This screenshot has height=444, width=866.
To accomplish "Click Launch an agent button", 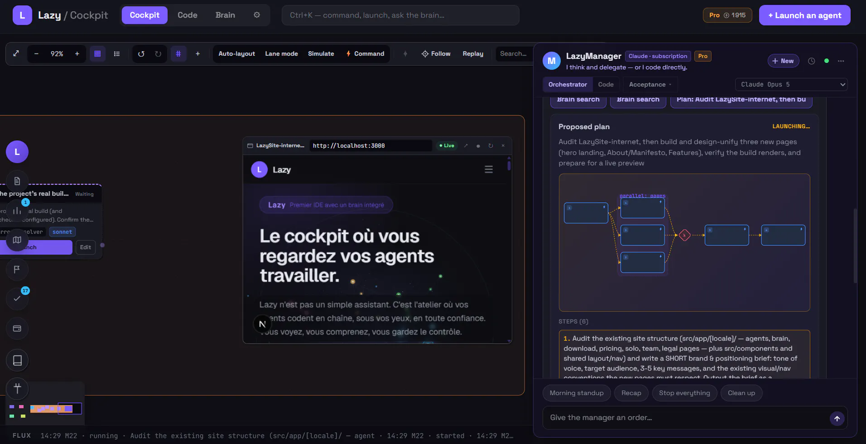I will tap(804, 15).
